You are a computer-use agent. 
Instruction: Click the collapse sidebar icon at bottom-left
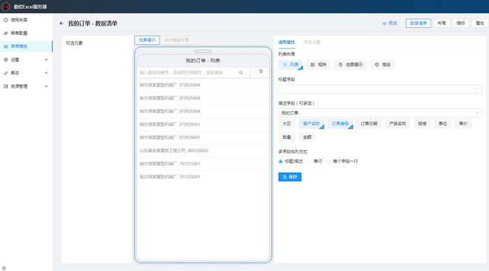[x=3, y=268]
